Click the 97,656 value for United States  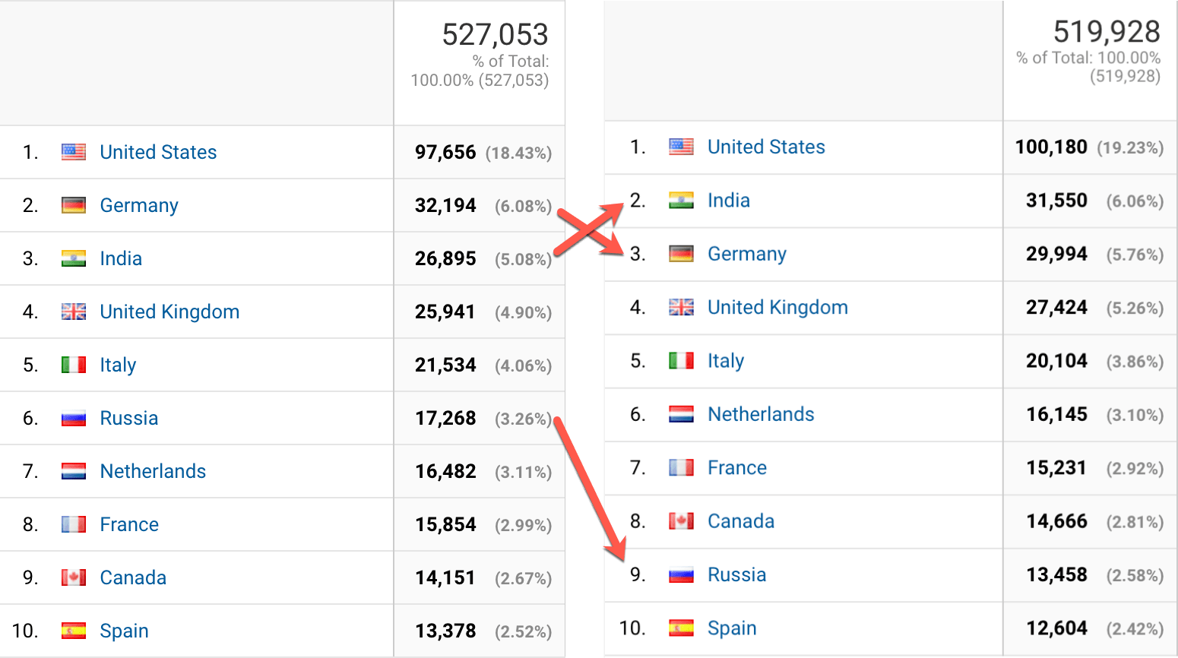point(445,152)
